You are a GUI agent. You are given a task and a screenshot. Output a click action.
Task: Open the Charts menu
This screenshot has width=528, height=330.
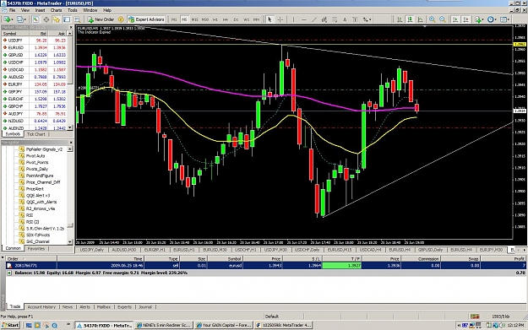click(57, 10)
